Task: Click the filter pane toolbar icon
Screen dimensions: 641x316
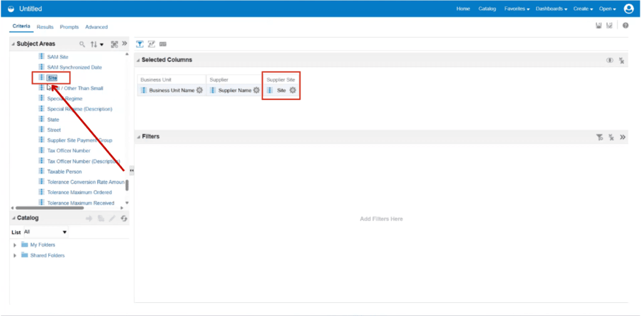Action: pos(140,44)
